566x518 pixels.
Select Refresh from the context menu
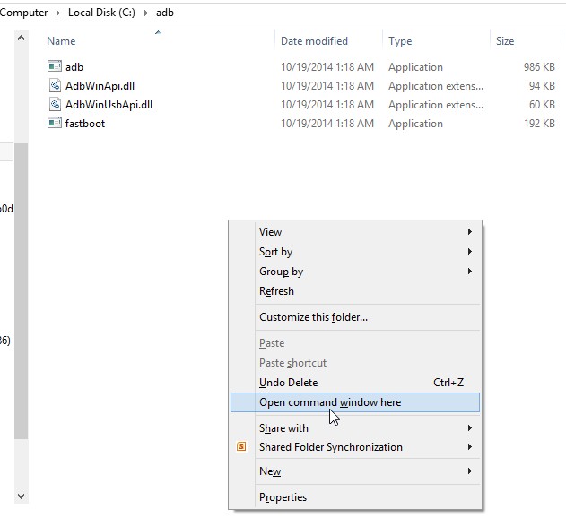pos(276,291)
